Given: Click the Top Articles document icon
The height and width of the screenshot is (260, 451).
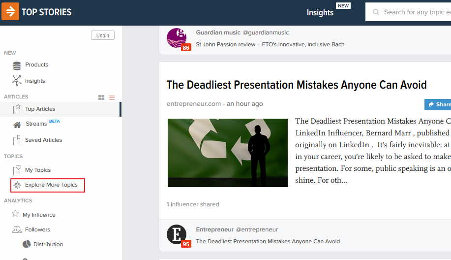Looking at the screenshot, I should (x=17, y=109).
